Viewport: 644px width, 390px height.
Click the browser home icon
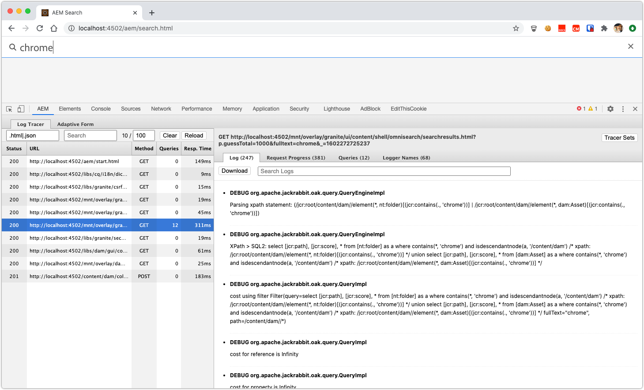point(54,28)
